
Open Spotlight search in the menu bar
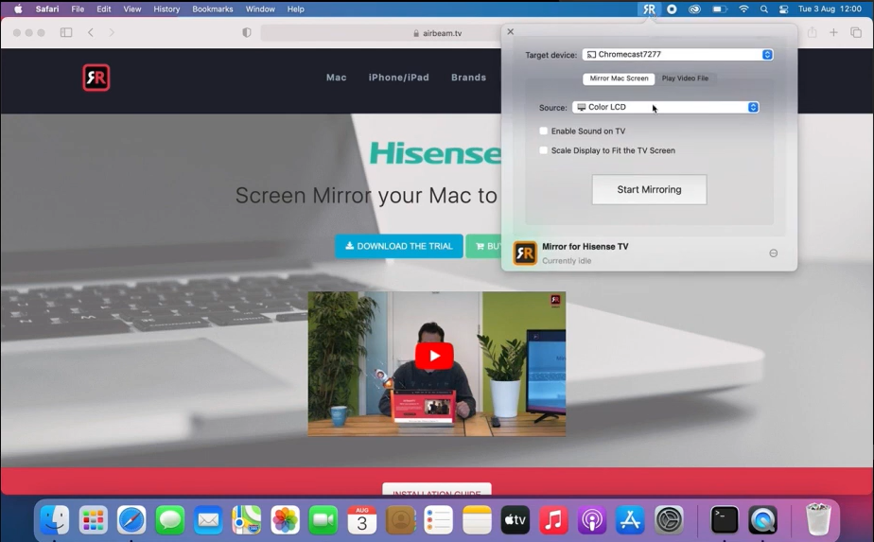764,9
